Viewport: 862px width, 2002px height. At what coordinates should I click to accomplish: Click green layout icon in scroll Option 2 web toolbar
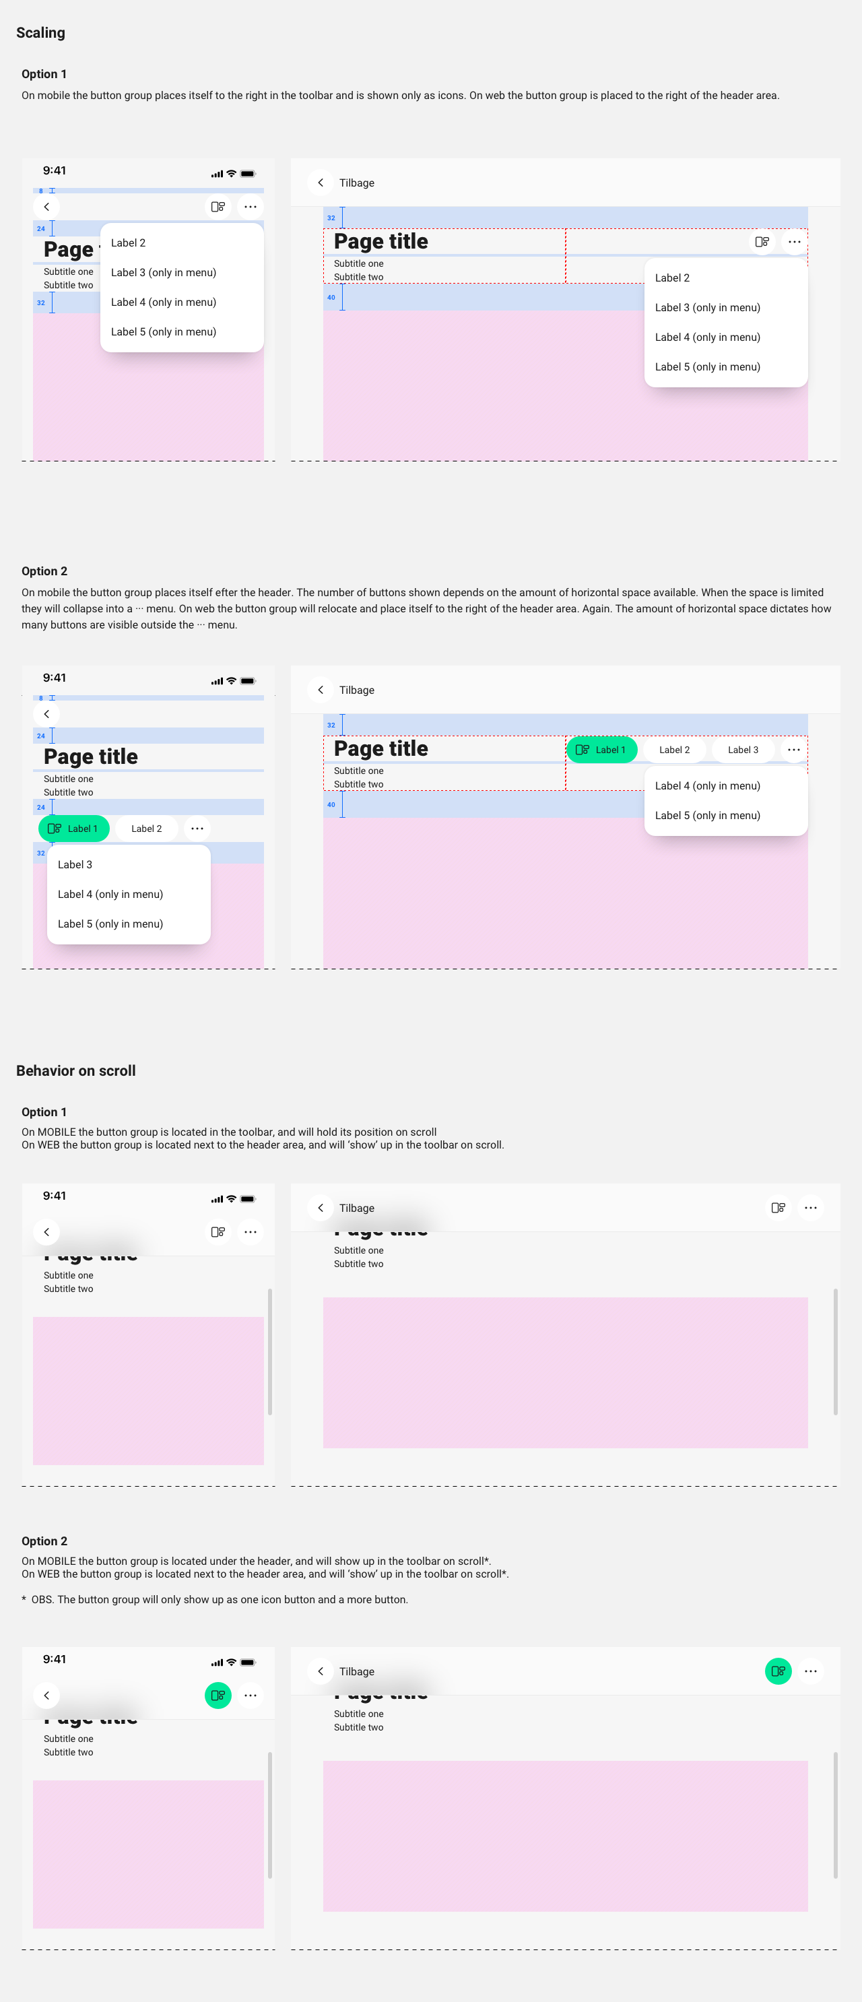pos(778,1671)
